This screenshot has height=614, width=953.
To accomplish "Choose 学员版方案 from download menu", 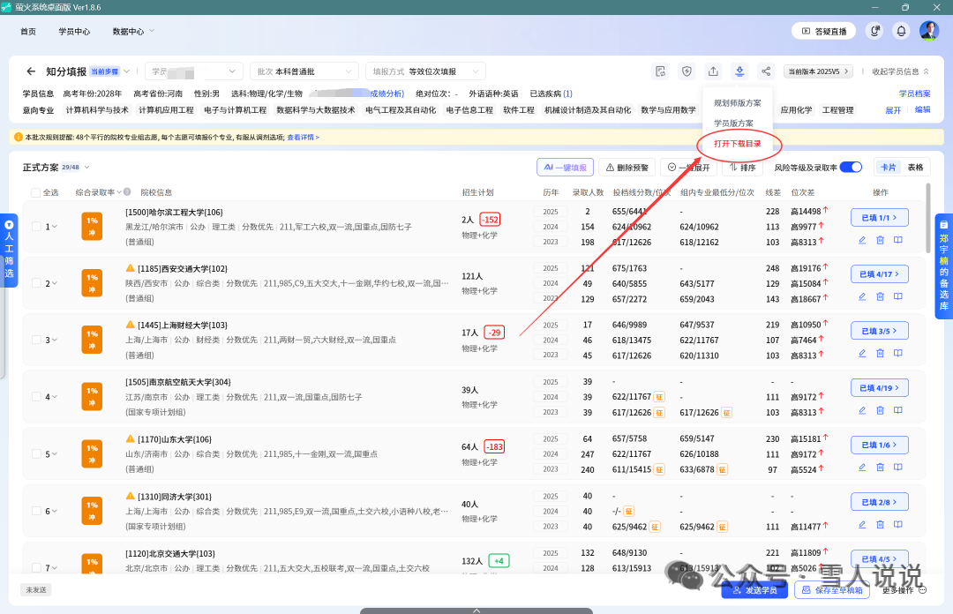I will tap(733, 123).
